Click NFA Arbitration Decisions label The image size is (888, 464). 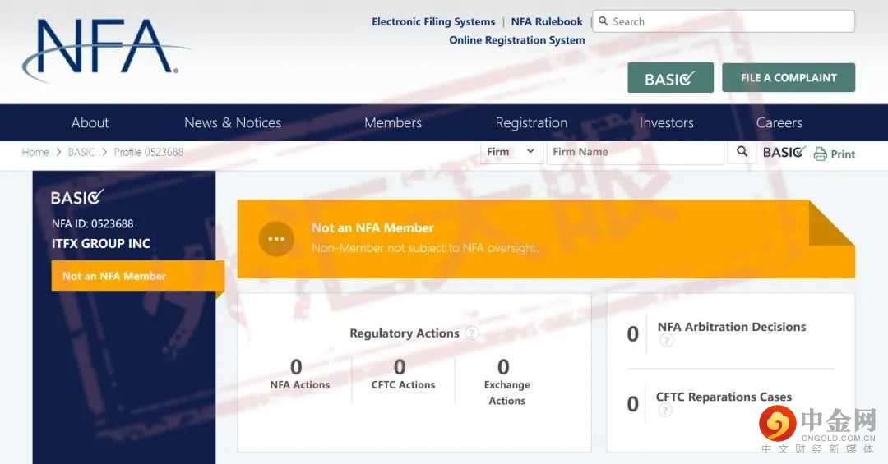pos(732,327)
